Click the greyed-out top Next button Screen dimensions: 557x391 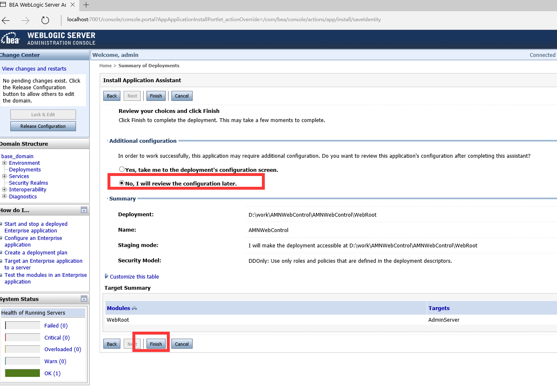(132, 96)
